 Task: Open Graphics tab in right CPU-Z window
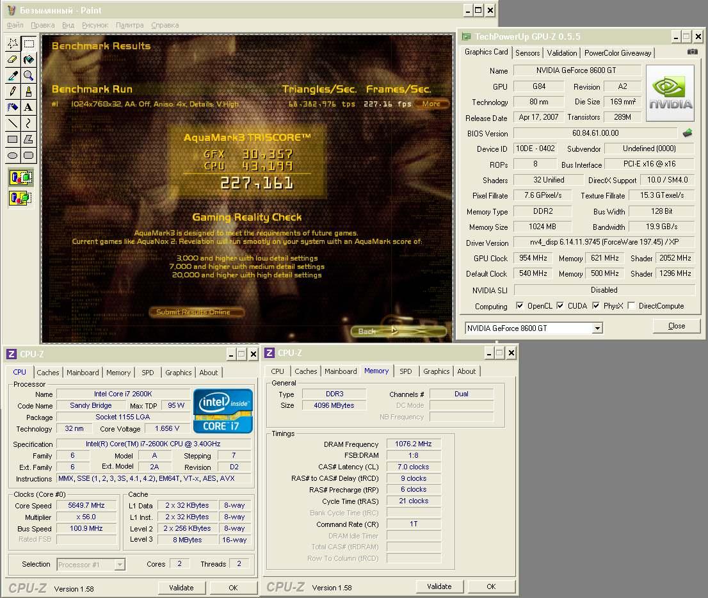tap(436, 371)
